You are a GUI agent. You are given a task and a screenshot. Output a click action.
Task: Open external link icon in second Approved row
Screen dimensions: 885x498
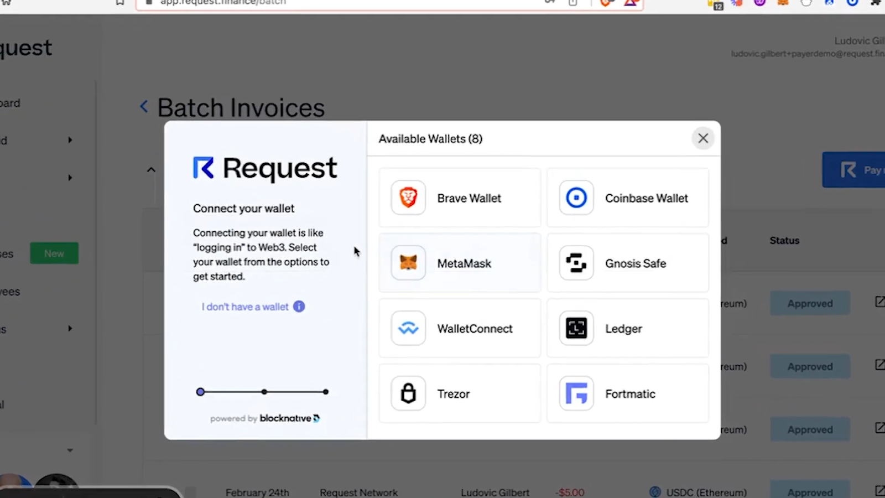[880, 365]
